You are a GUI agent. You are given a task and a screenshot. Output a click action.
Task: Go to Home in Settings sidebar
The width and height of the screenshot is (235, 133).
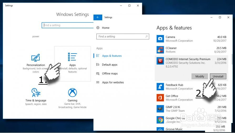click(106, 28)
